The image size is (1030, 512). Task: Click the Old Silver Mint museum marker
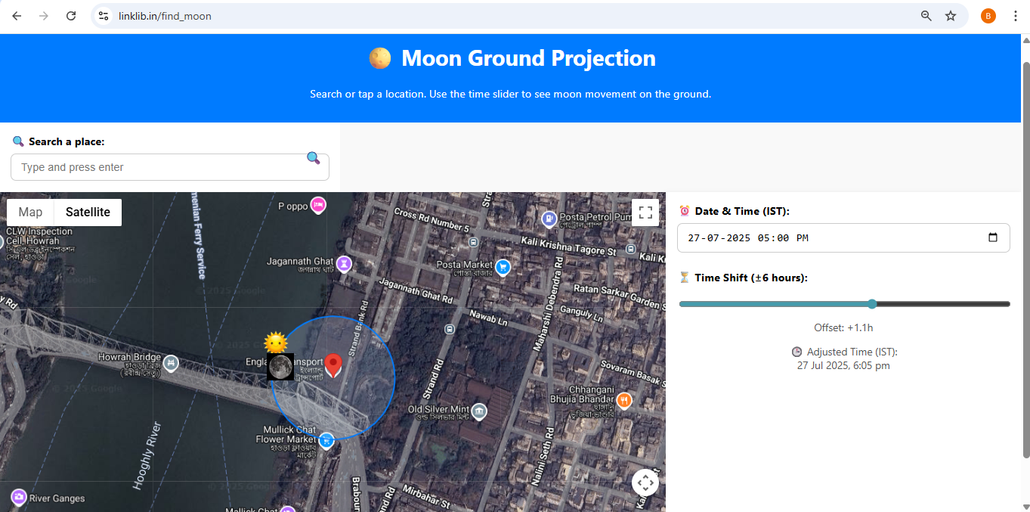[479, 411]
